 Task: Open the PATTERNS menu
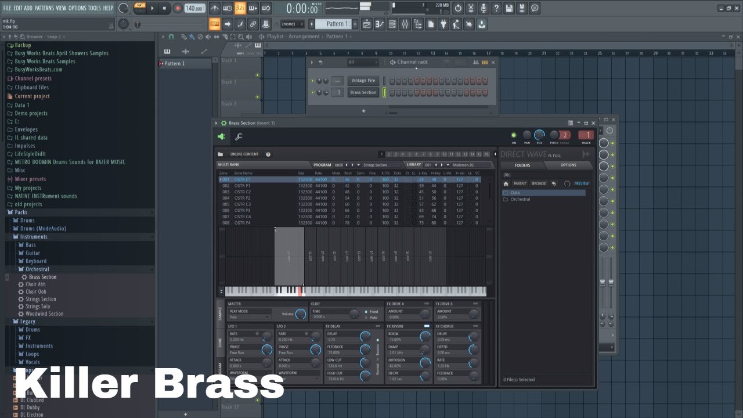[x=44, y=8]
